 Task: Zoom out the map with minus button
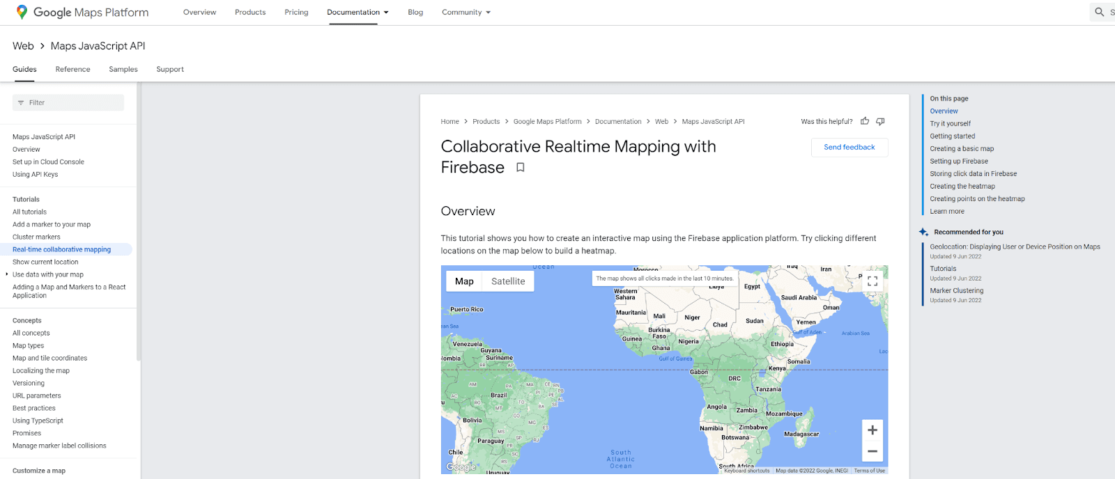click(x=872, y=451)
